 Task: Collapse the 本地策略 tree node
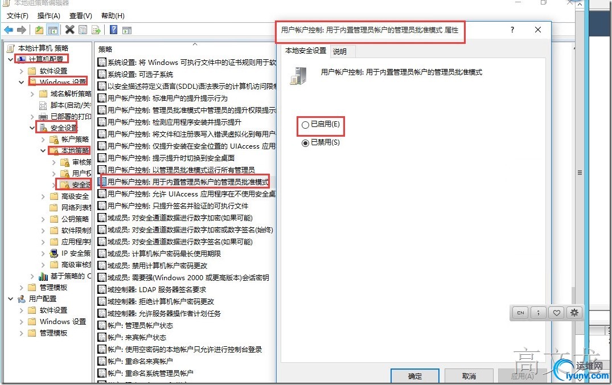coord(43,151)
